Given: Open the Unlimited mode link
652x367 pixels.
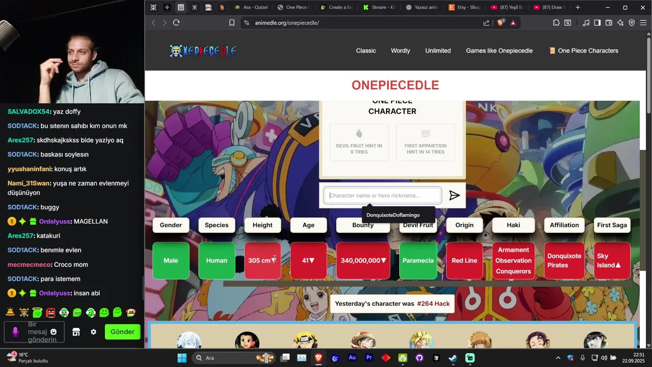Looking at the screenshot, I should 438,50.
